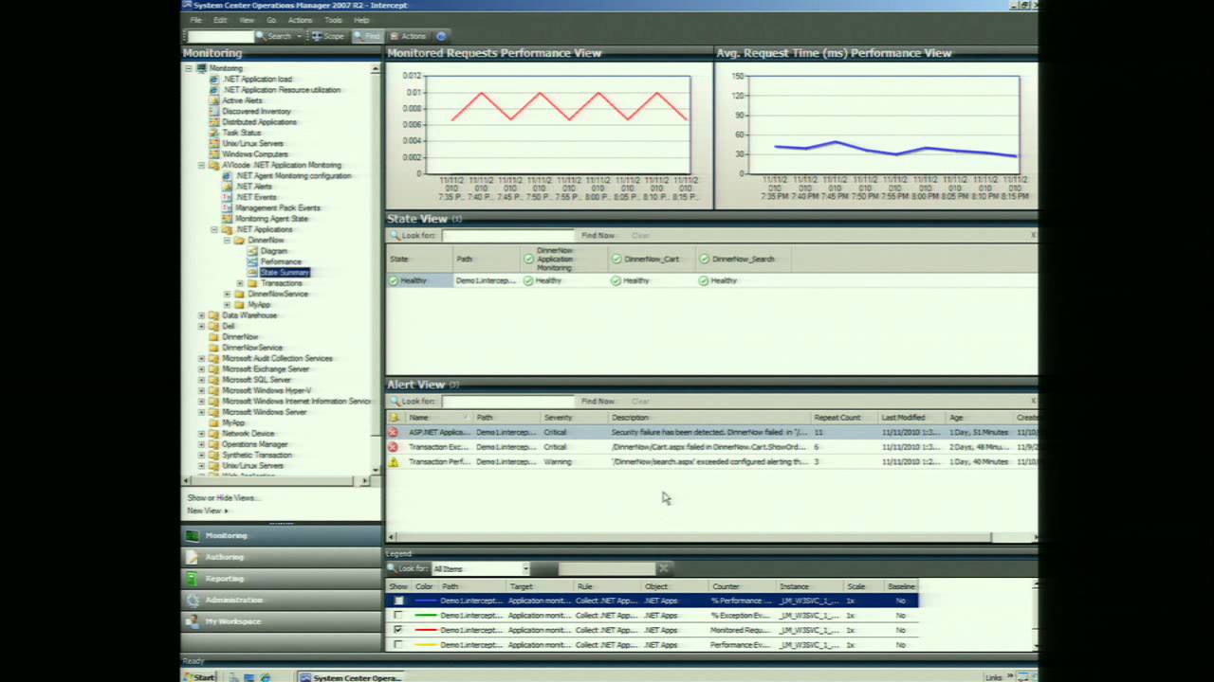Expand the DinnerNowService tree node

227,294
